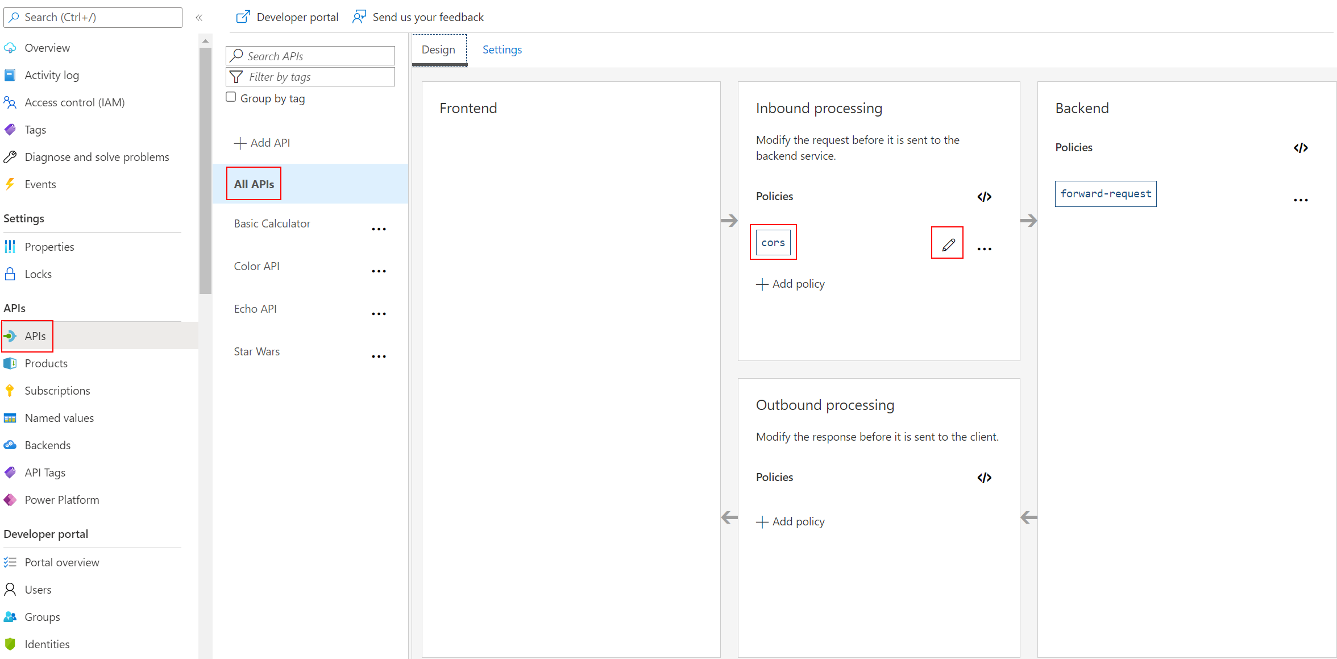Click Add policy in Inbound processing section
This screenshot has width=1337, height=659.
(x=791, y=283)
